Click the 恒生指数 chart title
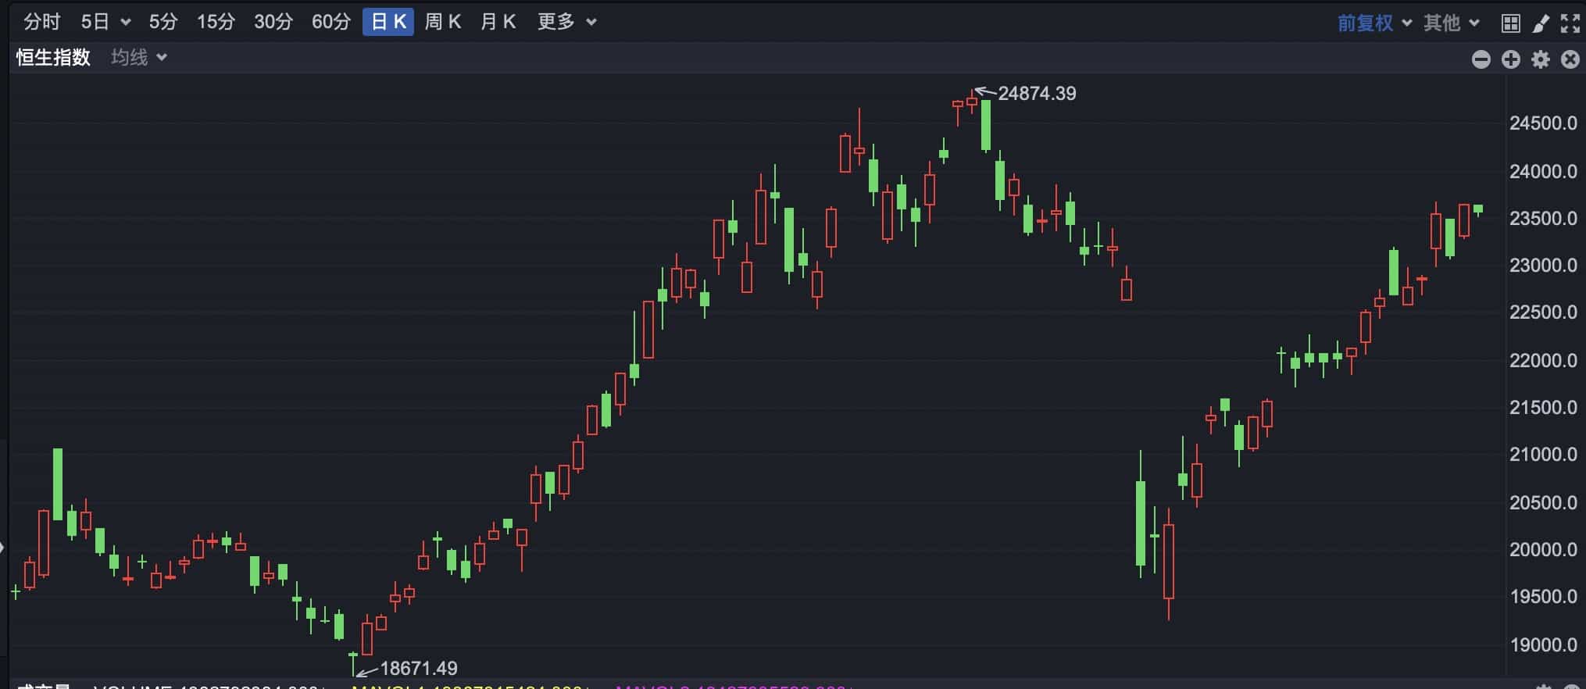Viewport: 1586px width, 689px height. click(x=53, y=57)
